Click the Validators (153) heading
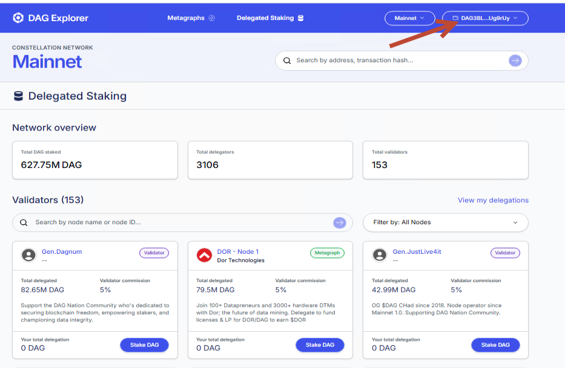This screenshot has height=368, width=565. click(48, 200)
